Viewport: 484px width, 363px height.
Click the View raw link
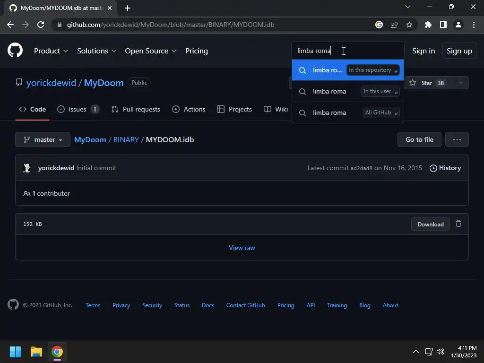pos(242,248)
